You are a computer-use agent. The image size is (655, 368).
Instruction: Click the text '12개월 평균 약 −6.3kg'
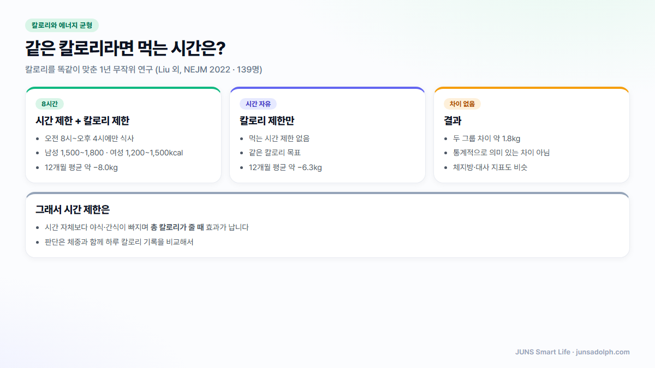coord(285,167)
